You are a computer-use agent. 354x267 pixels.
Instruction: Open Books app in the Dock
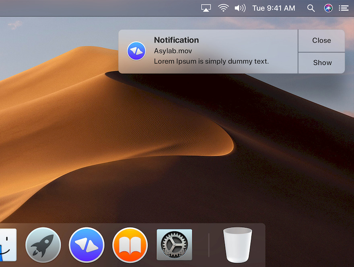pos(130,245)
